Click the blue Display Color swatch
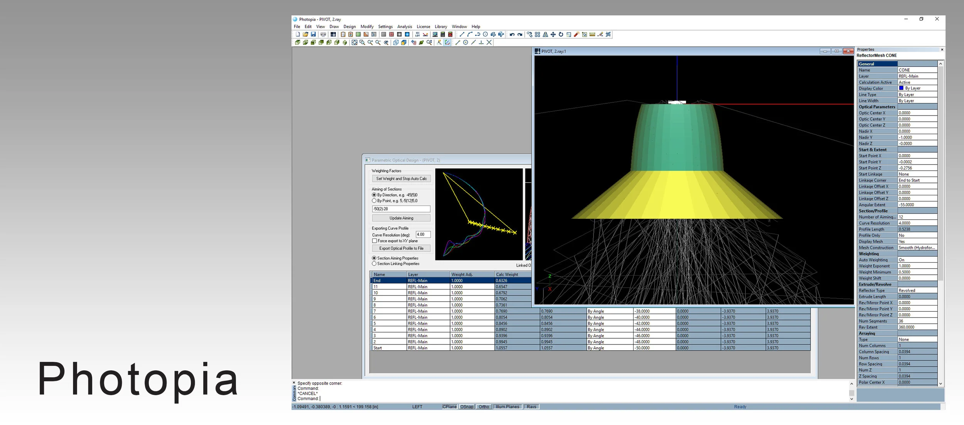 pos(901,88)
